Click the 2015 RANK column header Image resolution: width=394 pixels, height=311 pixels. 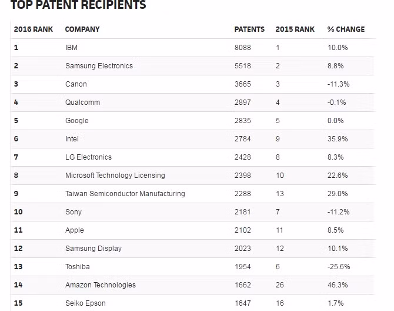tap(295, 29)
